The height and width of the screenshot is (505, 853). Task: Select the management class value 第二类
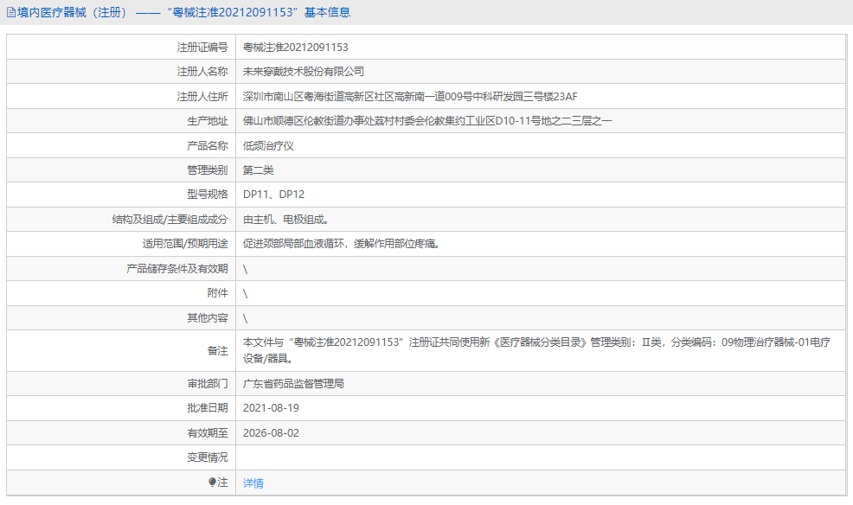(x=259, y=170)
